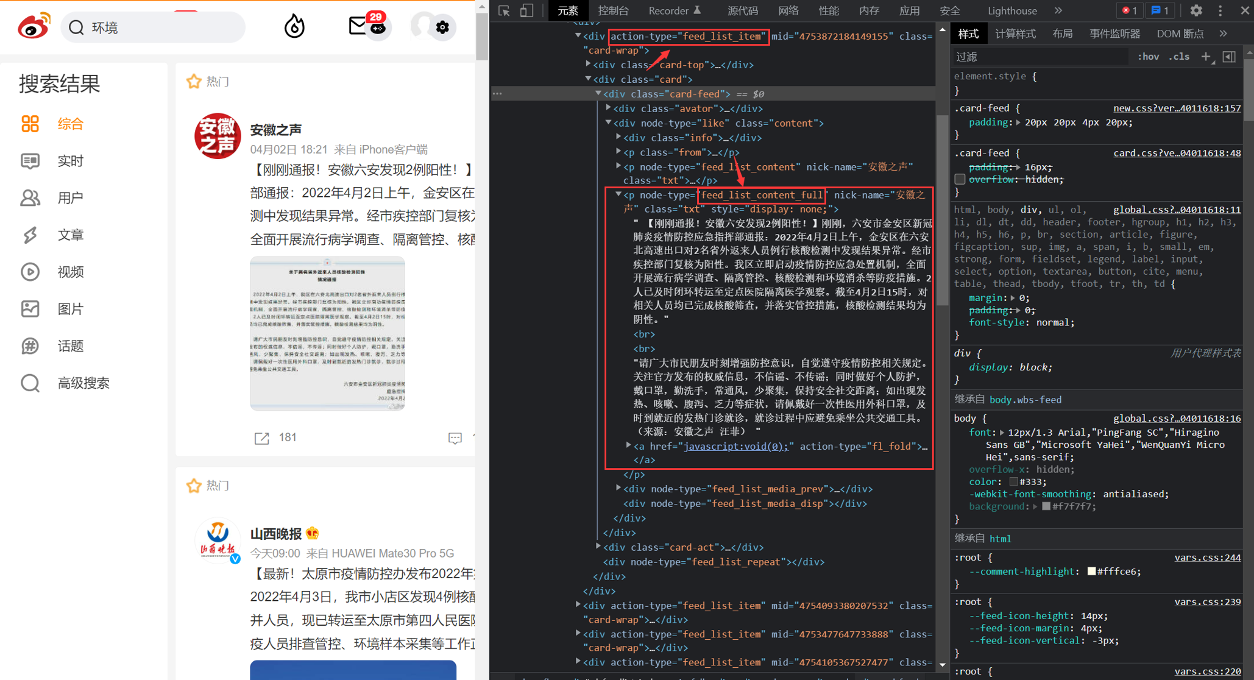This screenshot has height=680, width=1254.
Task: Add a new style rule with the plus icon
Action: [x=1207, y=56]
